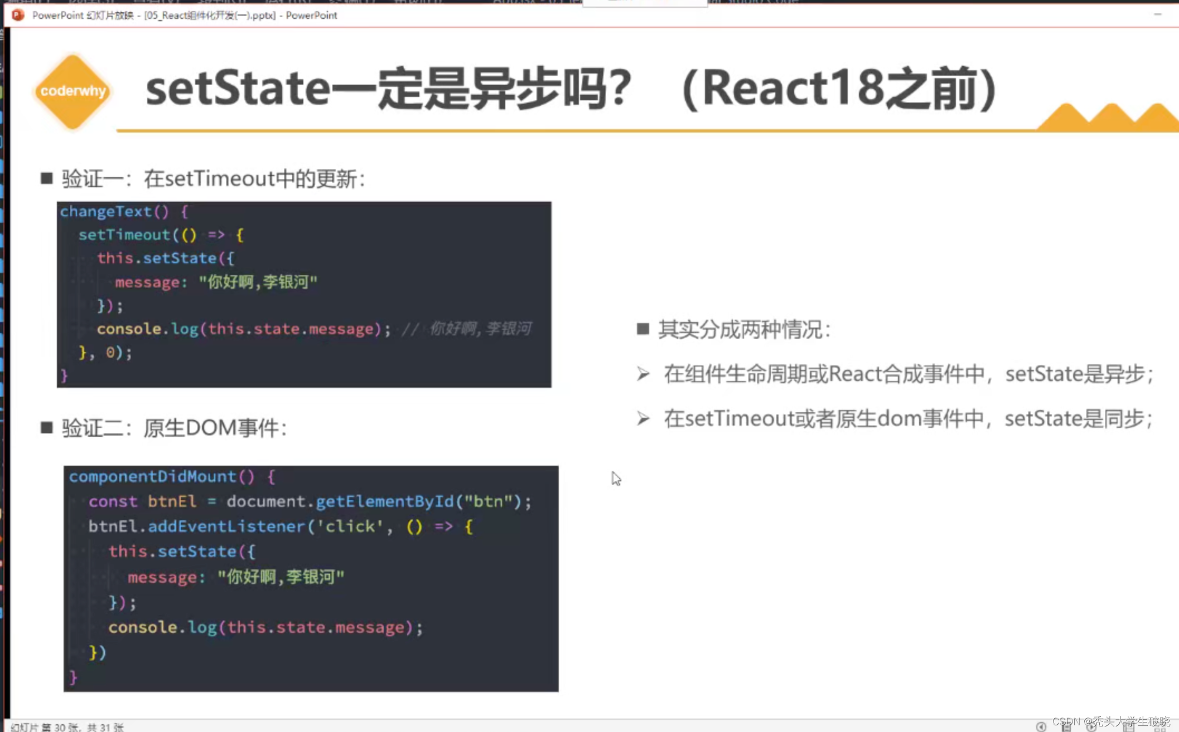Click the line stating setState是异步 in 合成事件
Viewport: 1179px width, 732px height.
908,374
